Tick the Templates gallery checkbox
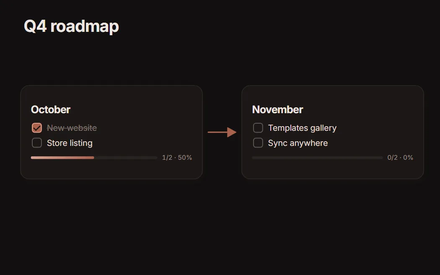Image resolution: width=440 pixels, height=275 pixels. pos(258,128)
